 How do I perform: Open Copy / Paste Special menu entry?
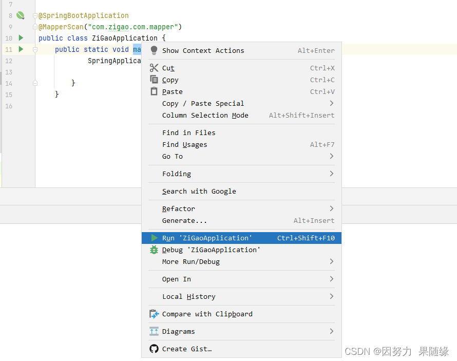point(241,103)
